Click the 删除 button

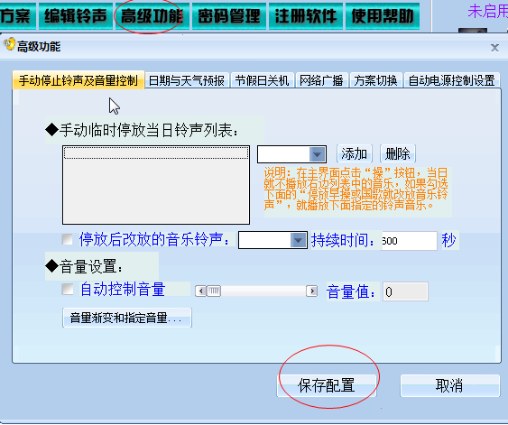point(398,153)
